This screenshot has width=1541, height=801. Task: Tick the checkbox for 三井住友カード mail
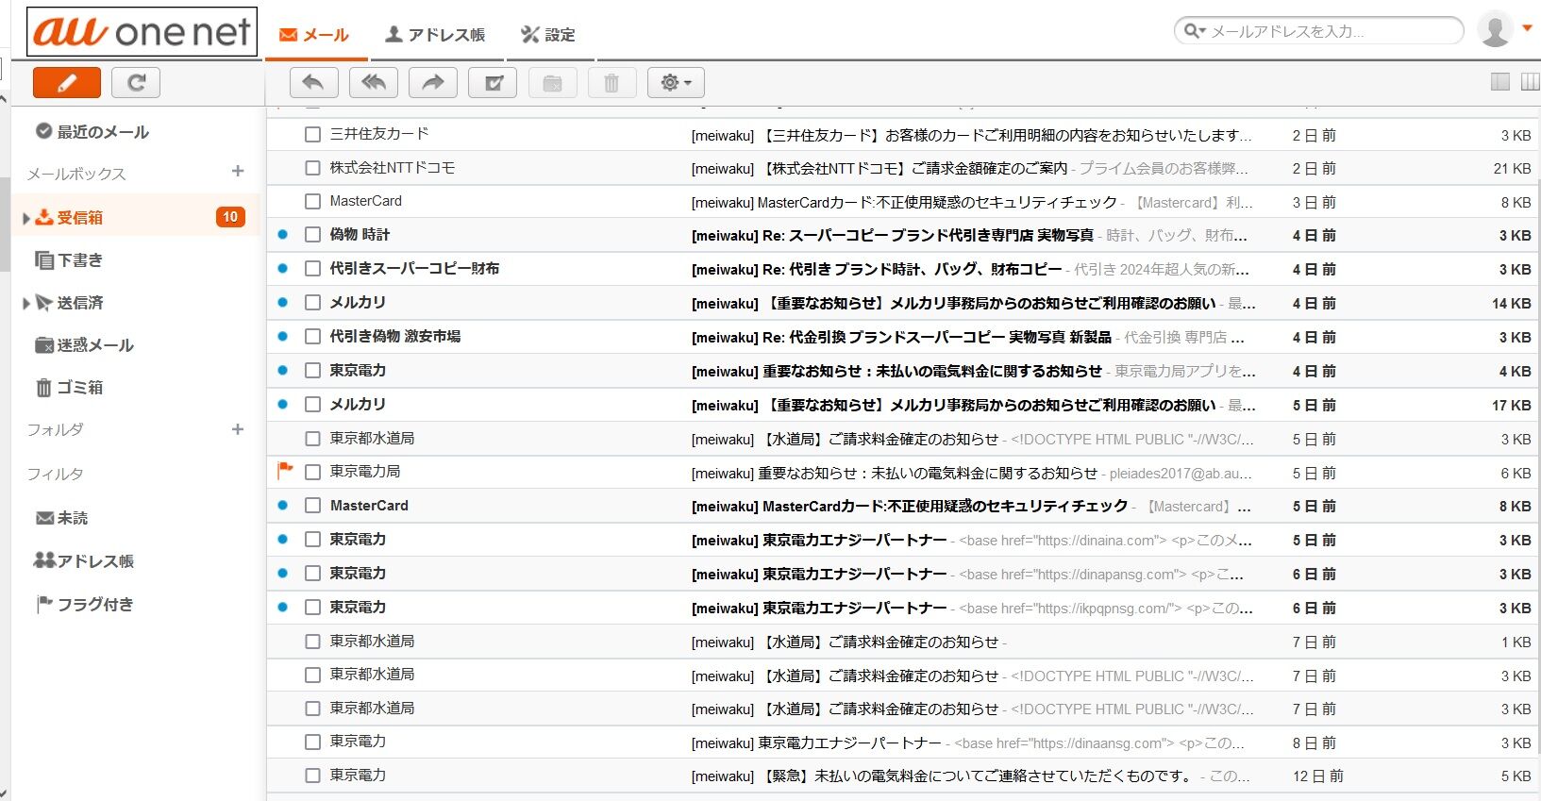click(313, 135)
